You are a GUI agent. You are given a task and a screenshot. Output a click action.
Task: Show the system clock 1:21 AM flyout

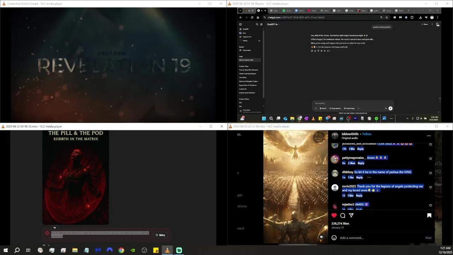coord(445,250)
